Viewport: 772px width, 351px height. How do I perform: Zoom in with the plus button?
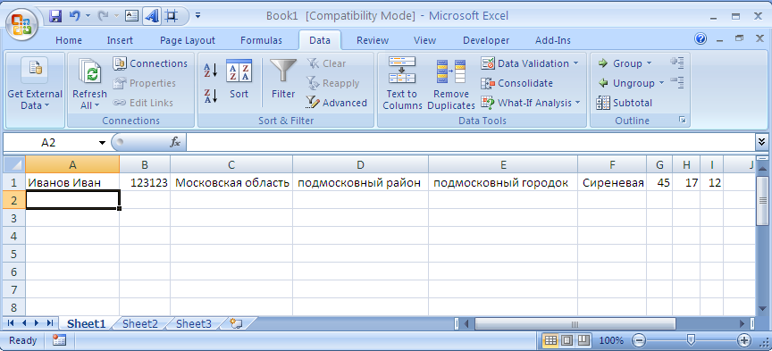click(x=743, y=340)
